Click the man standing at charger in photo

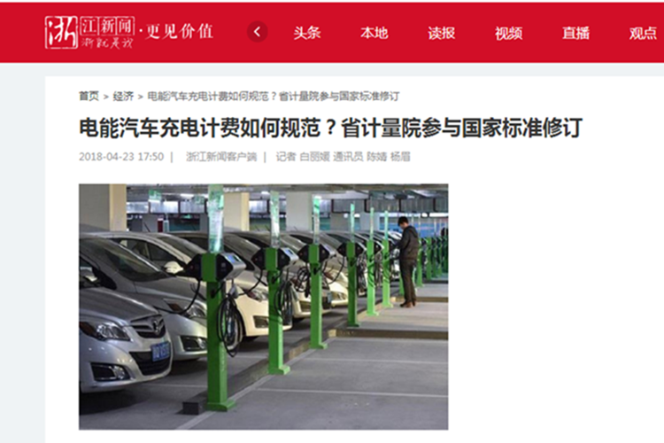coord(407,261)
